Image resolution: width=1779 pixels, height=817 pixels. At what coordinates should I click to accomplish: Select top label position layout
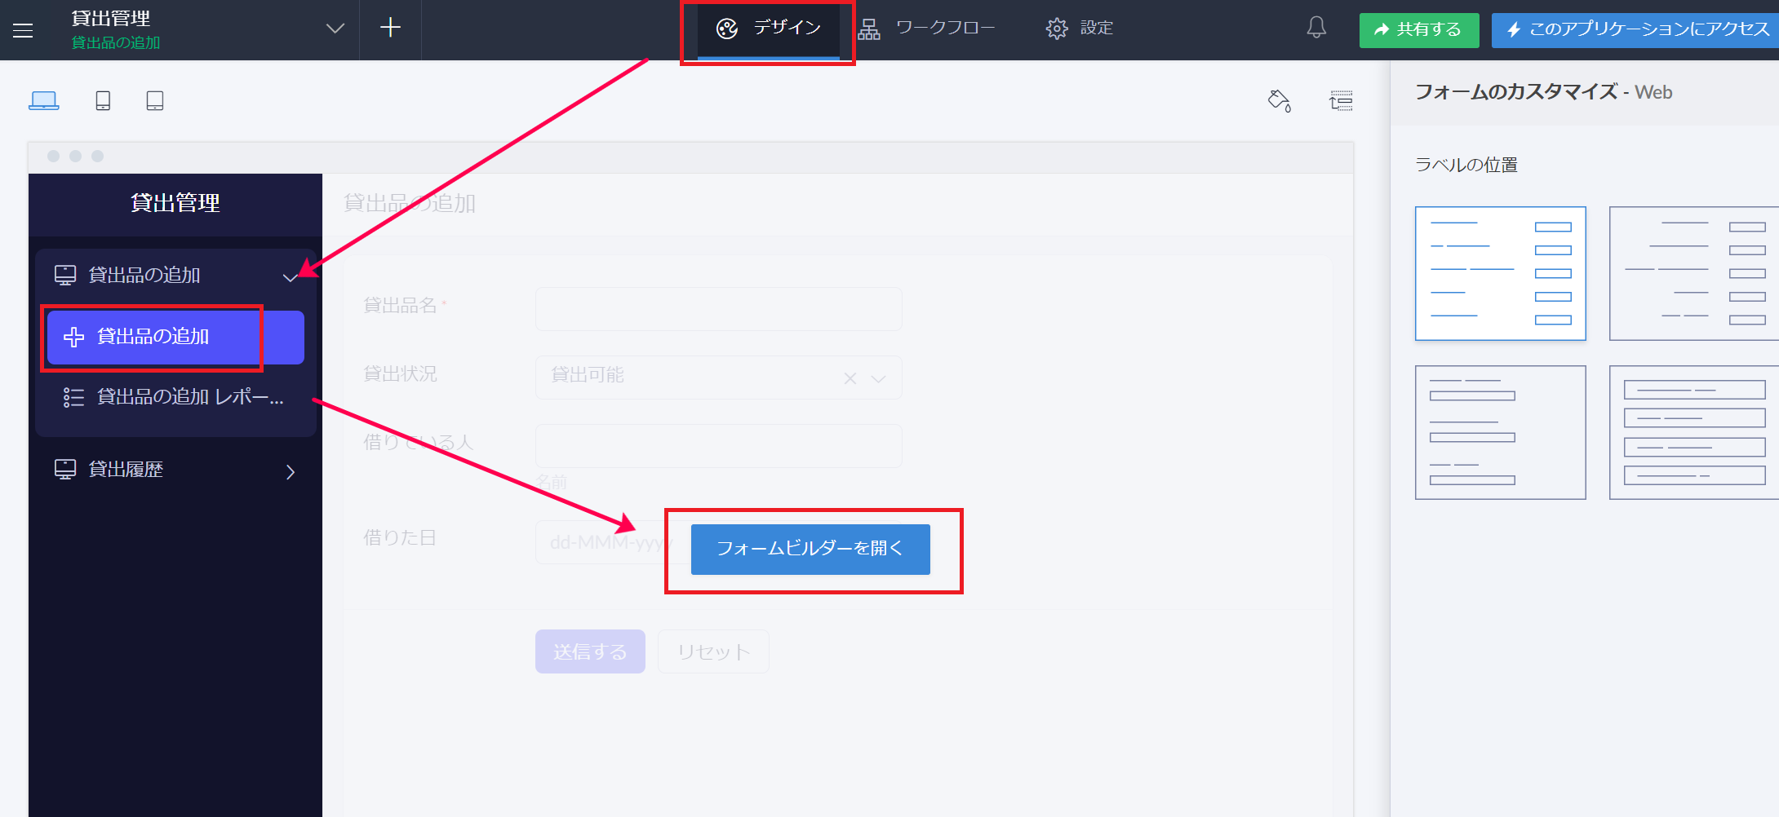pos(1500,432)
